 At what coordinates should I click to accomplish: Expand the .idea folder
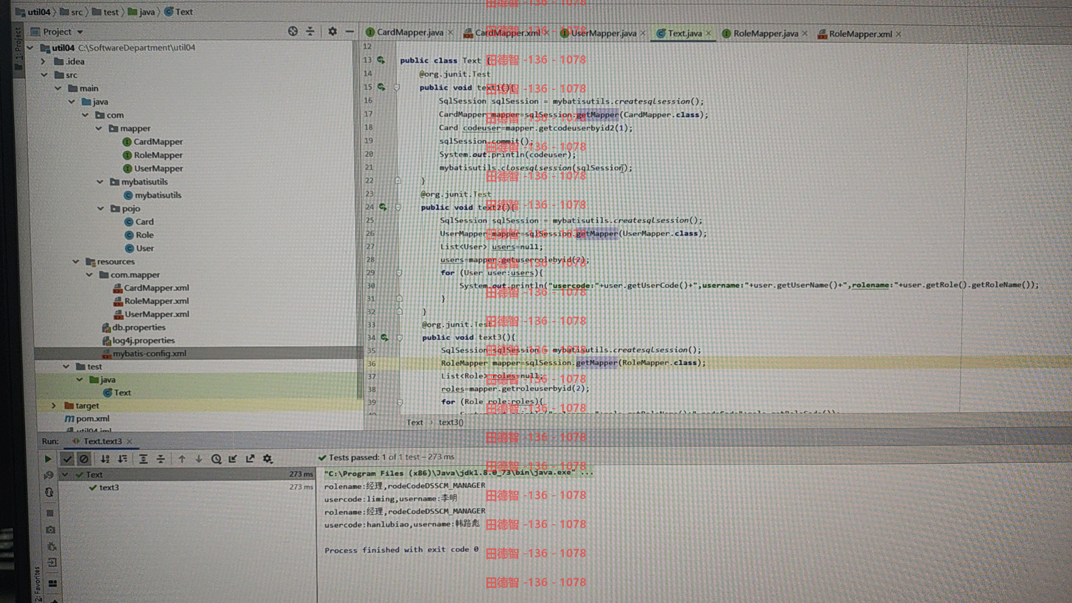coord(43,61)
